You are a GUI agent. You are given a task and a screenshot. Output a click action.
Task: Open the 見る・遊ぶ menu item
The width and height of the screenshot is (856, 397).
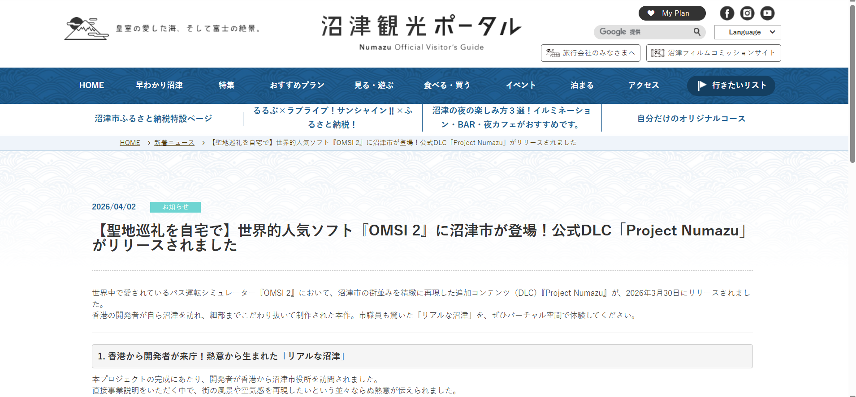[374, 85]
